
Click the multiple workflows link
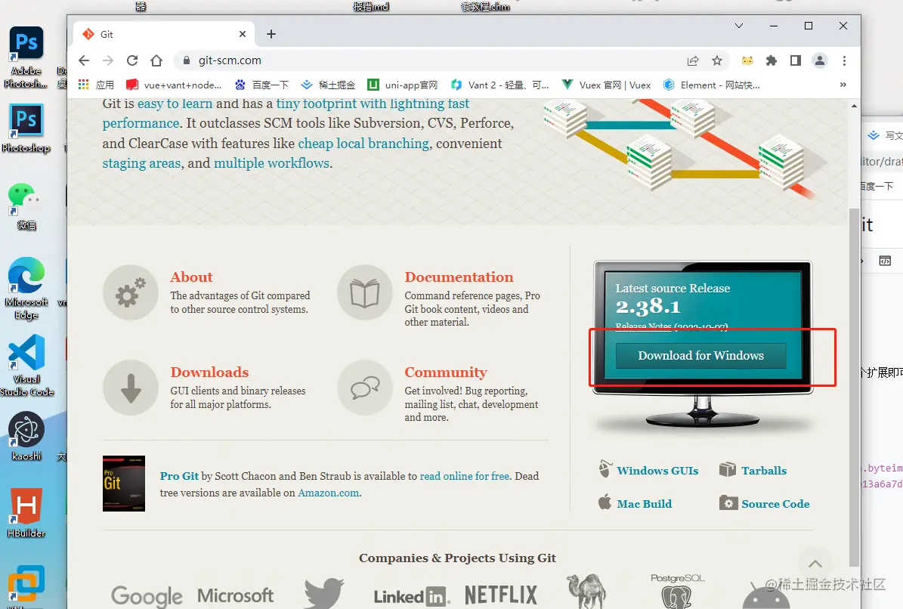[272, 163]
